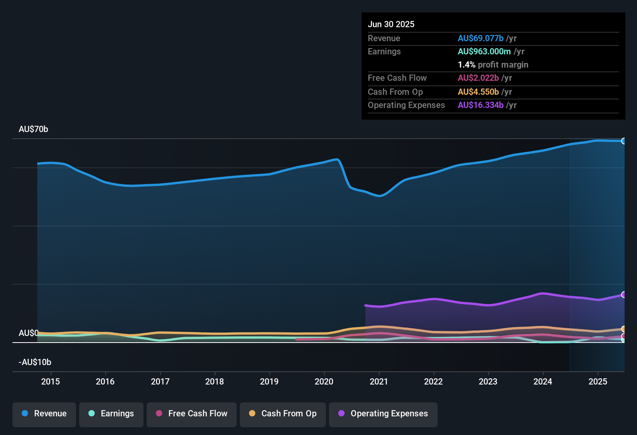
Task: Toggle the Earnings legend series
Action: pos(111,414)
